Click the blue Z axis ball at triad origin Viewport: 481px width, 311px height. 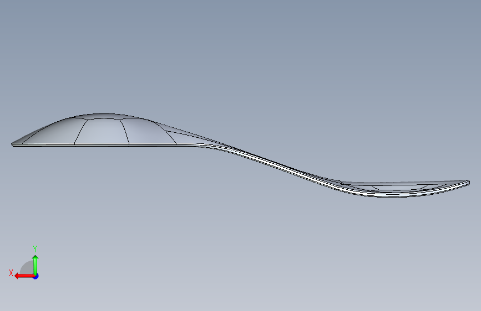pos(36,276)
